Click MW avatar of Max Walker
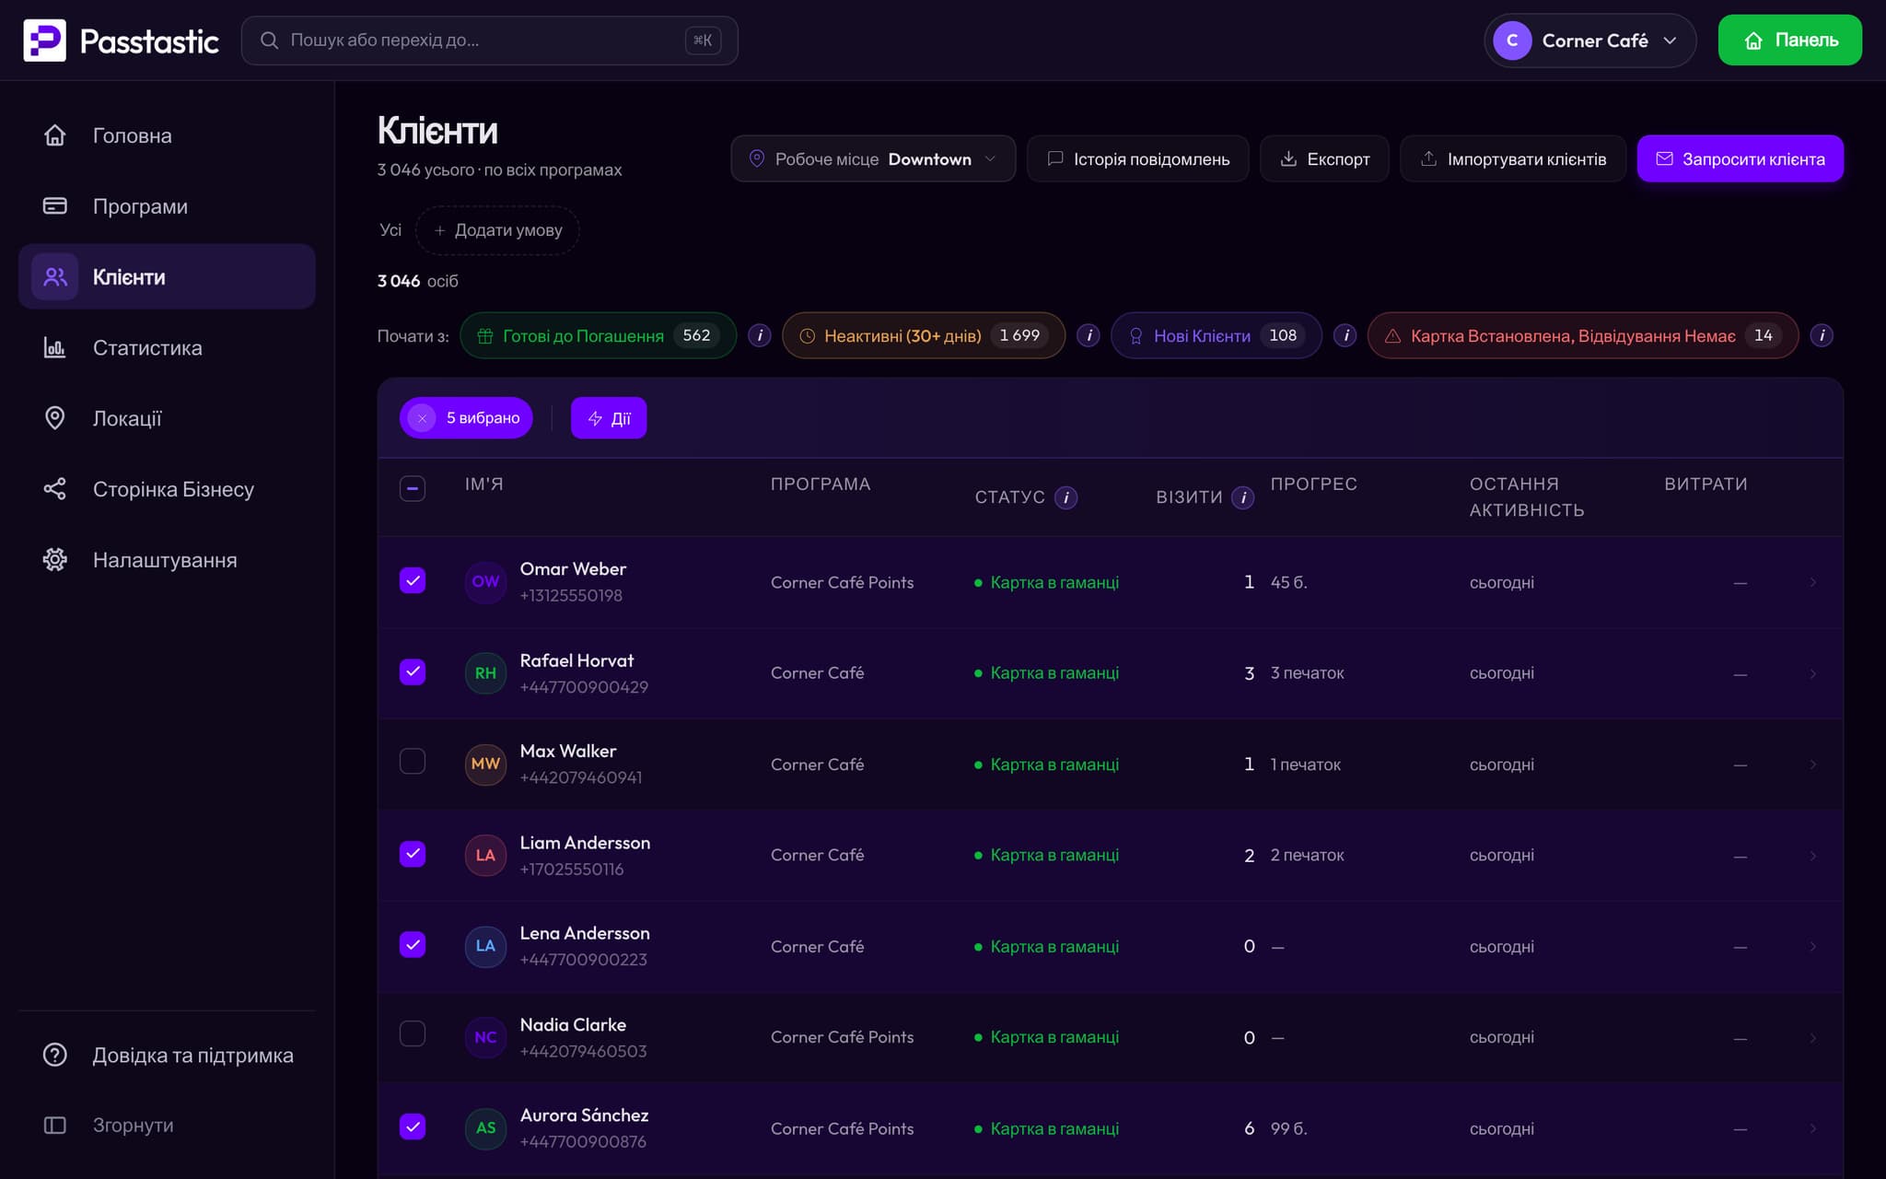 [x=485, y=765]
